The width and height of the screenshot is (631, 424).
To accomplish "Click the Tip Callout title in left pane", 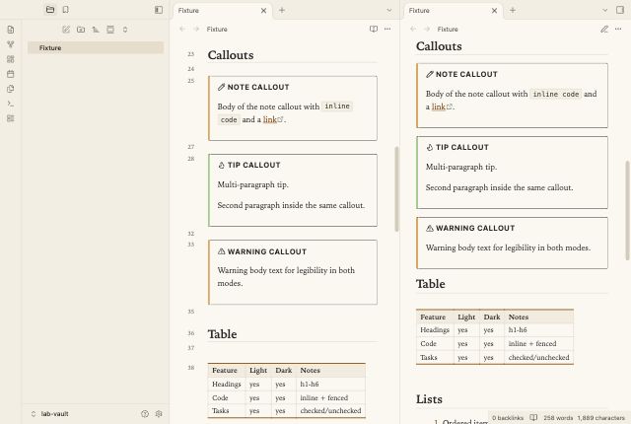I will click(253, 165).
